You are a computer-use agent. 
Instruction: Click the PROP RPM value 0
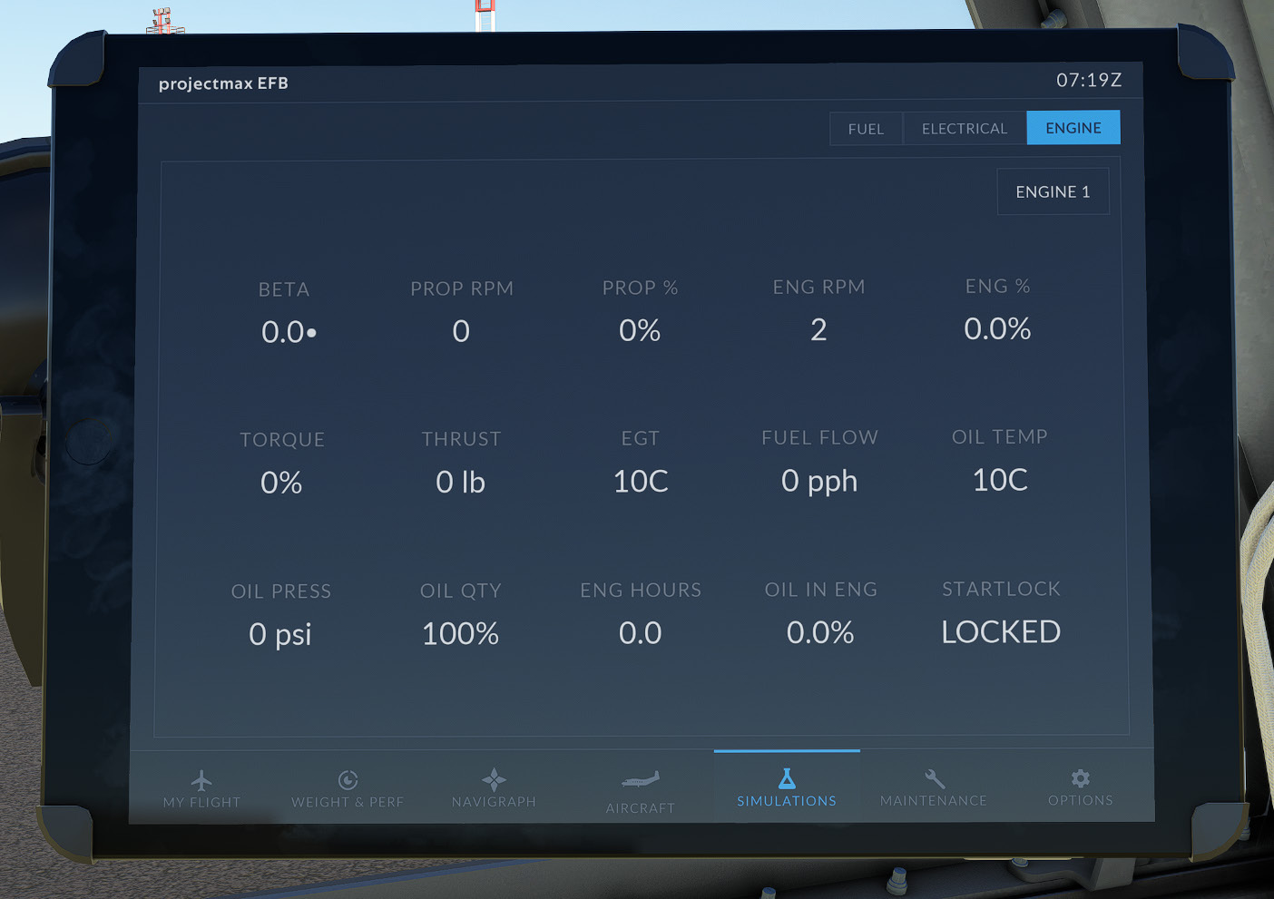(x=461, y=331)
